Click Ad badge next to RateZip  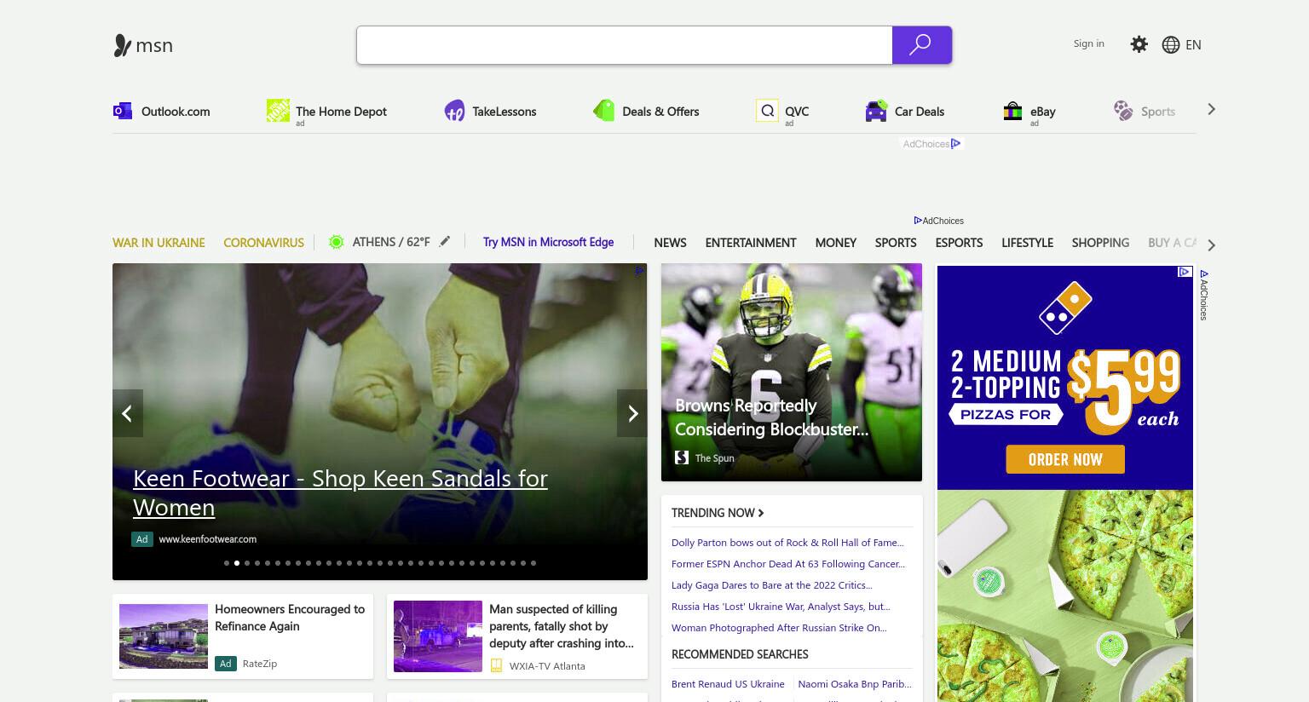(225, 663)
